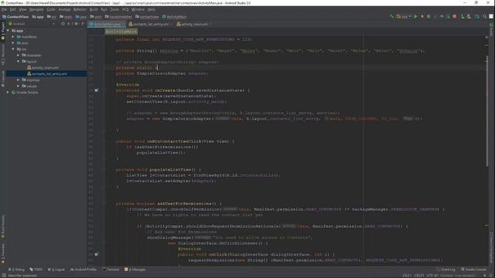
Task: Expand the drawable folder
Action: point(19,55)
